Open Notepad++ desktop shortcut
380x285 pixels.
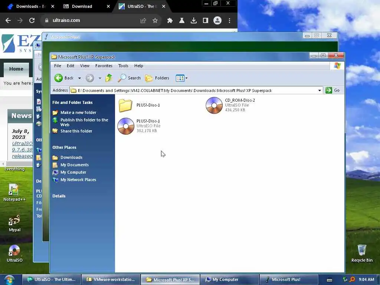tap(14, 193)
